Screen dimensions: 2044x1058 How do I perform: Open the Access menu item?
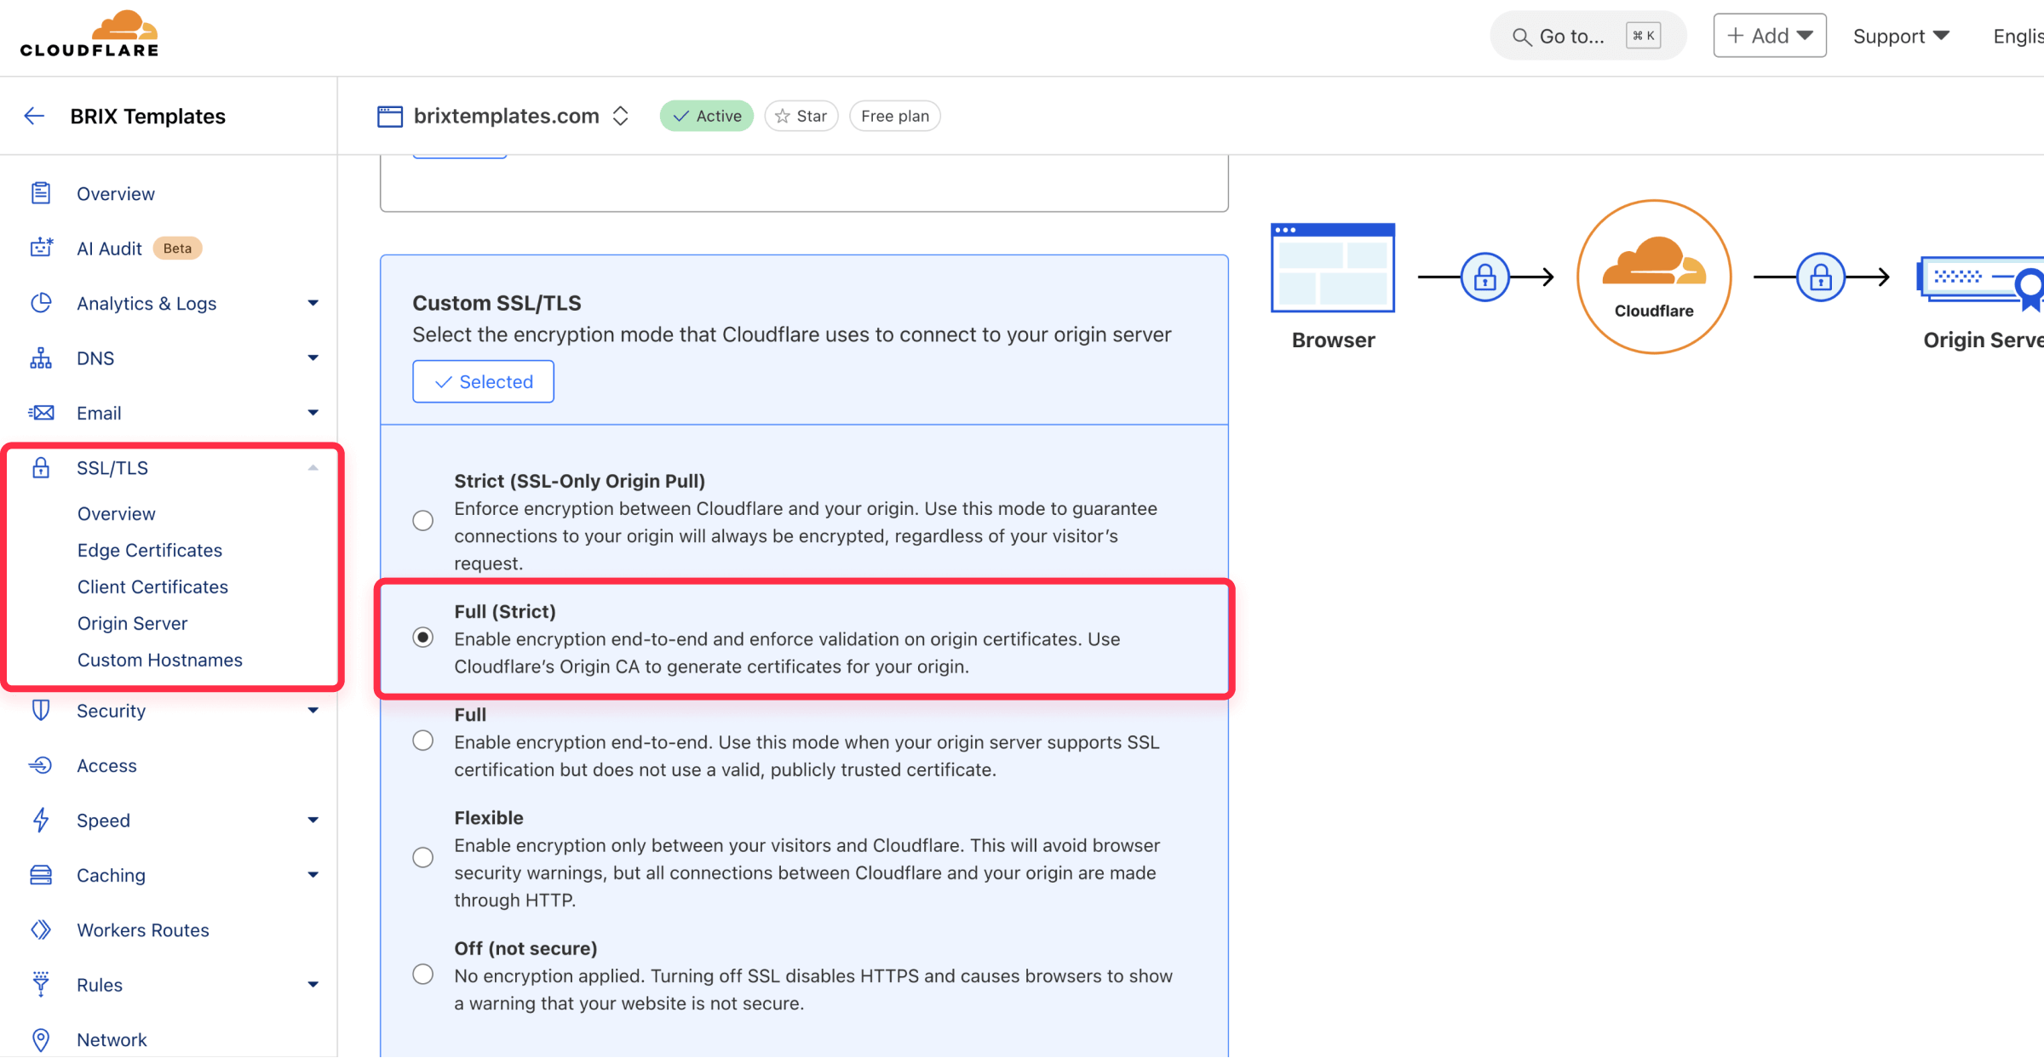click(x=106, y=765)
